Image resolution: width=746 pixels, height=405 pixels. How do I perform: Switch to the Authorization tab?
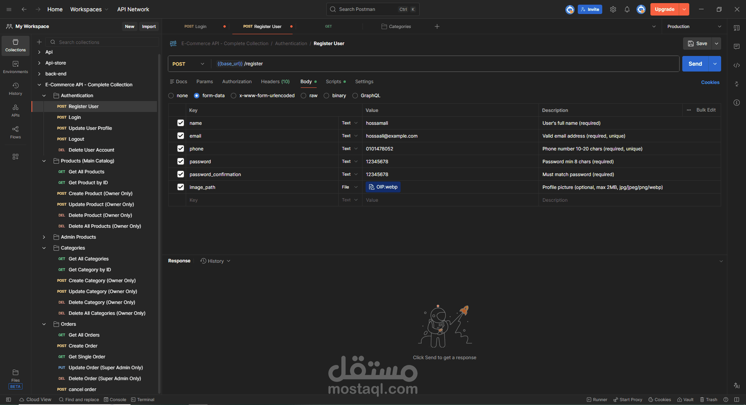pyautogui.click(x=237, y=82)
